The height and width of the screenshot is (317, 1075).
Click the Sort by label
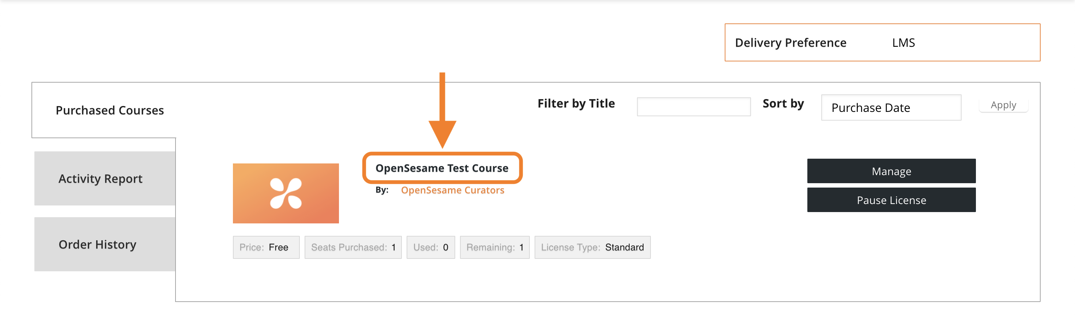pos(783,104)
